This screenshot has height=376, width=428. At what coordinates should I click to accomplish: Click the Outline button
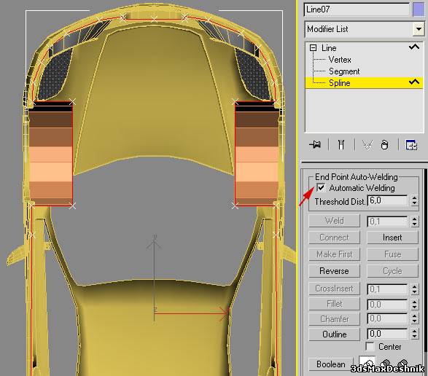334,334
